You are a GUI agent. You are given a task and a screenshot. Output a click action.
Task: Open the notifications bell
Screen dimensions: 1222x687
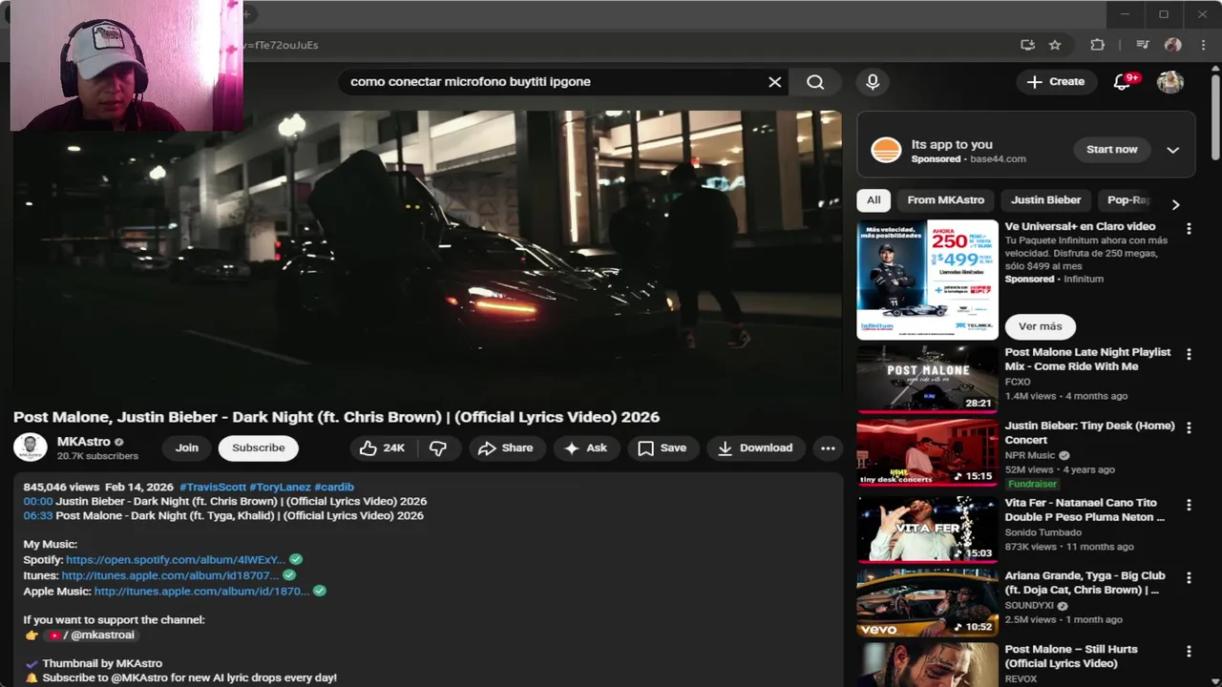click(x=1123, y=82)
